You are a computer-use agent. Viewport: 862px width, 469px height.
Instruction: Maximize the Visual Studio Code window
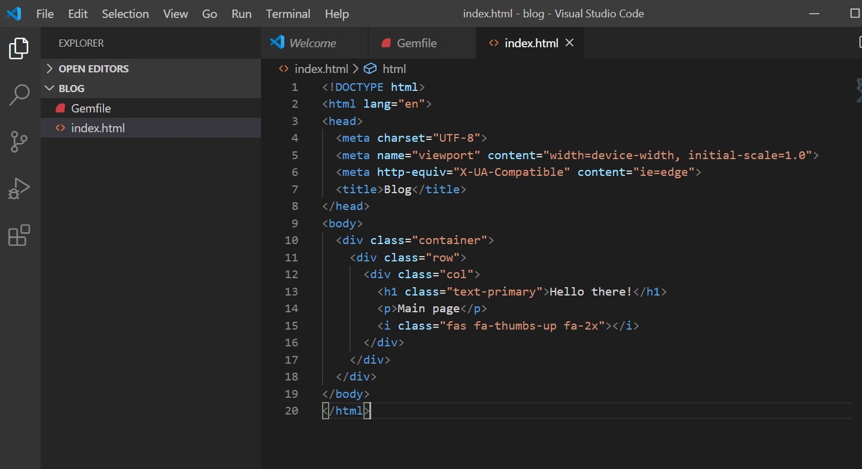tap(854, 14)
